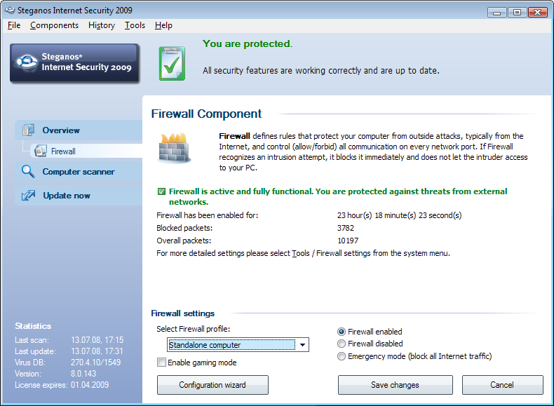The height and width of the screenshot is (406, 554).
Task: Click the Last update time 13.07.08, 17:31
Action: [97, 351]
